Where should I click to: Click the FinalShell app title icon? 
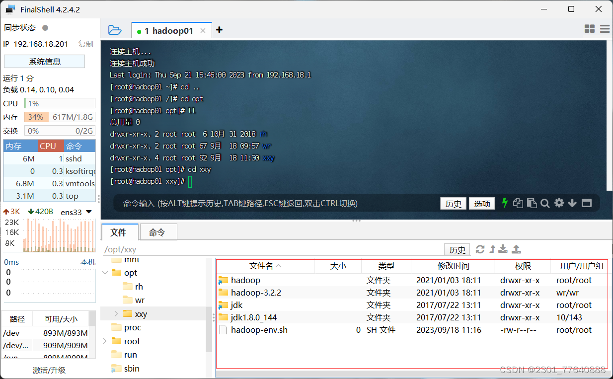(x=10, y=9)
